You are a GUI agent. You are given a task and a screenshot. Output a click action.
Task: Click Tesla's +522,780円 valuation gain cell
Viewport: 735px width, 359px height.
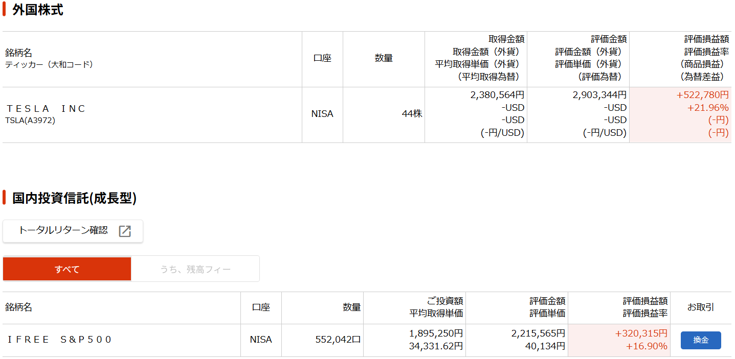click(x=702, y=95)
